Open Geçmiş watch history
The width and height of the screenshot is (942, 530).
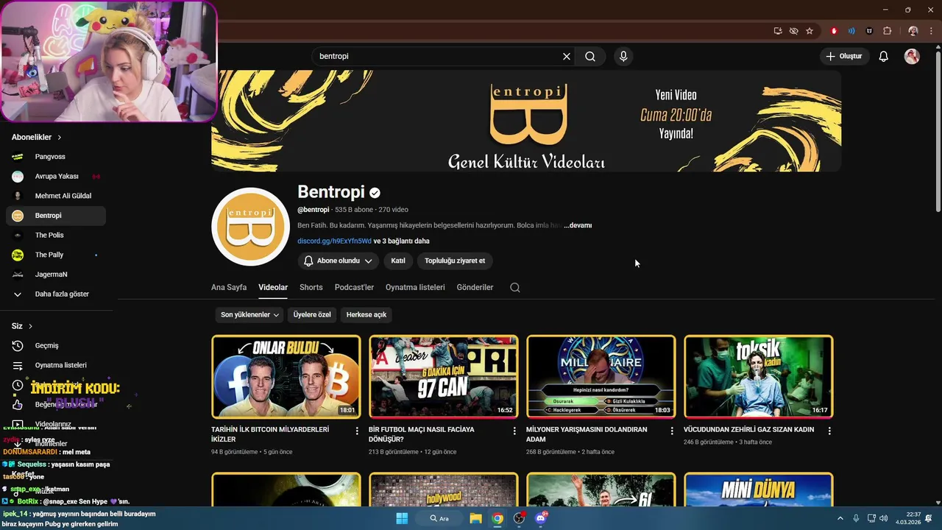coord(56,345)
